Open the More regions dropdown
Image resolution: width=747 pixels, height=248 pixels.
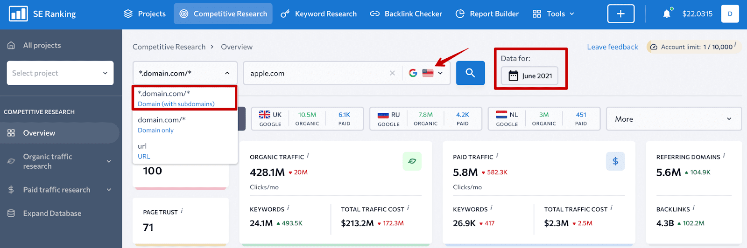point(674,119)
